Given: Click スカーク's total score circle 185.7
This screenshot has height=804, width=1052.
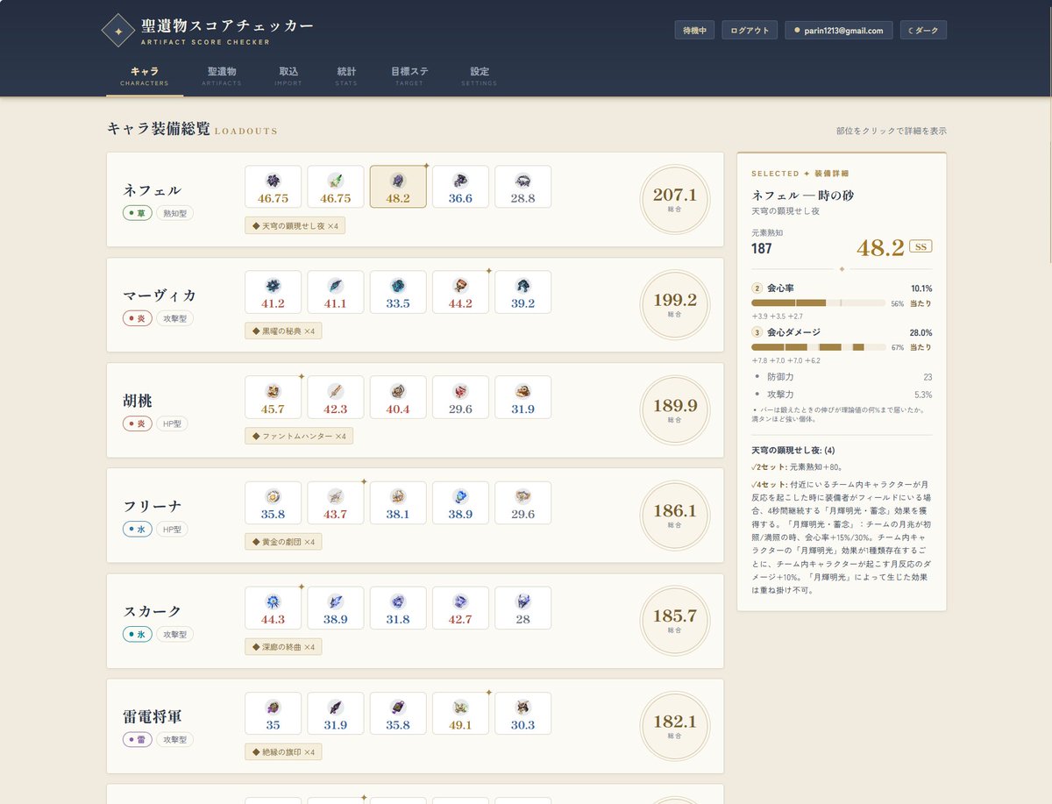Looking at the screenshot, I should click(675, 620).
